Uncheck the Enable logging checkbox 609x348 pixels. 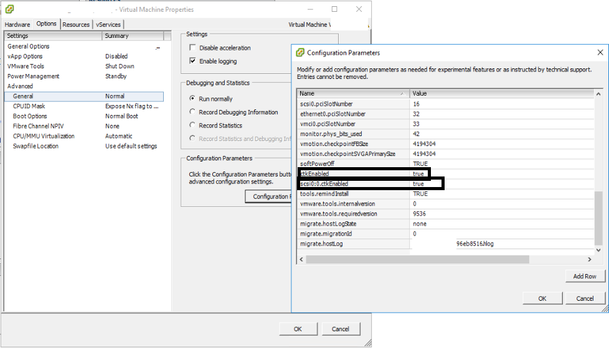192,61
